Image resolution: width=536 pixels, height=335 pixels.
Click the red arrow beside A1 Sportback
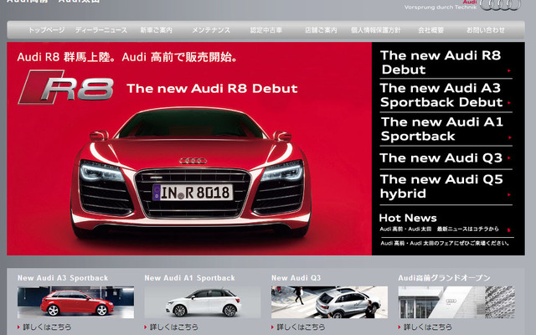[x=509, y=137]
